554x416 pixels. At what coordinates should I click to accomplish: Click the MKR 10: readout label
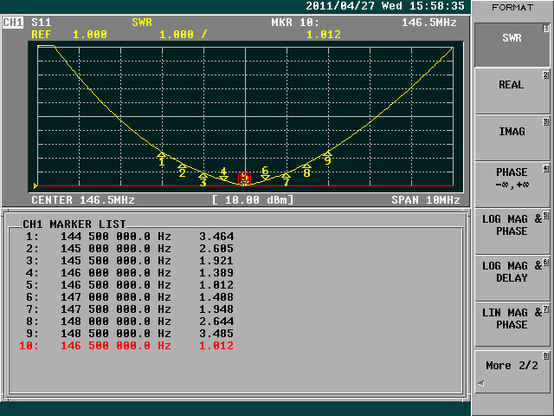(x=295, y=23)
